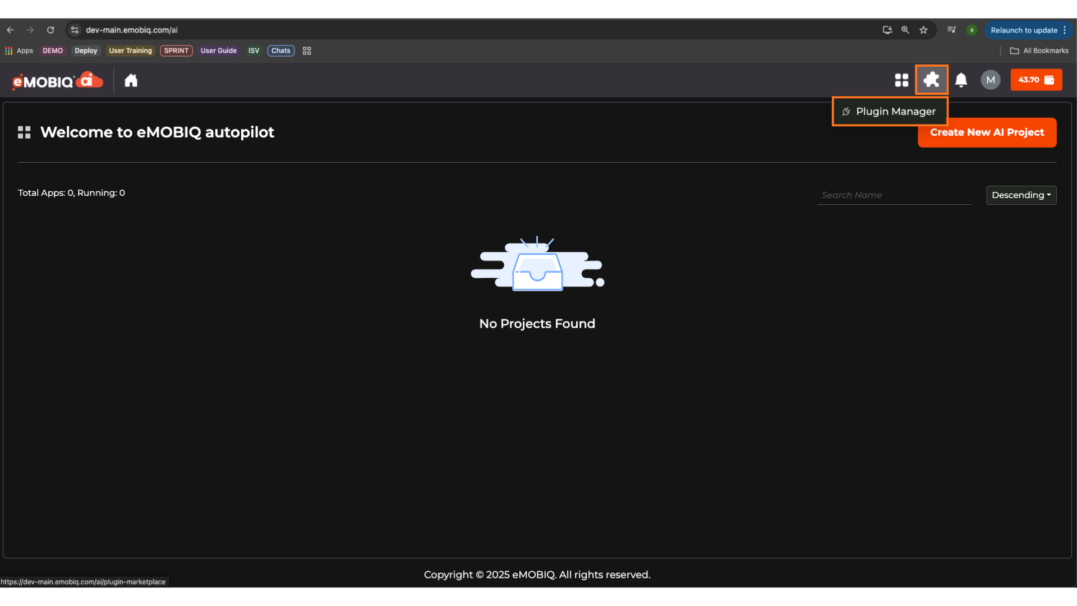
Task: Click the puzzle piece plugin icon
Action: coord(931,80)
